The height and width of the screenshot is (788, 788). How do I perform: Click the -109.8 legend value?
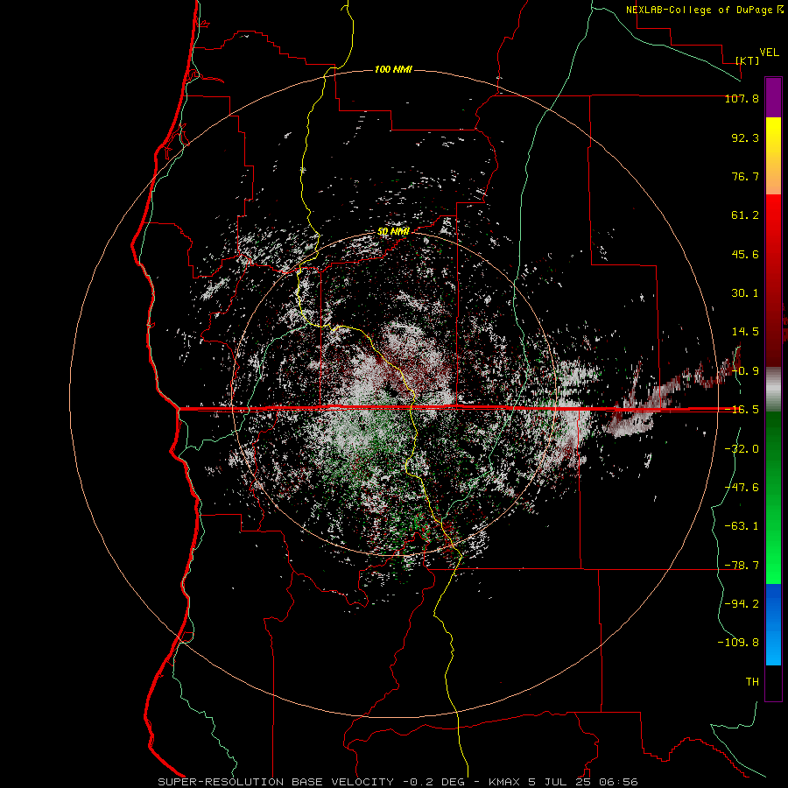(738, 643)
